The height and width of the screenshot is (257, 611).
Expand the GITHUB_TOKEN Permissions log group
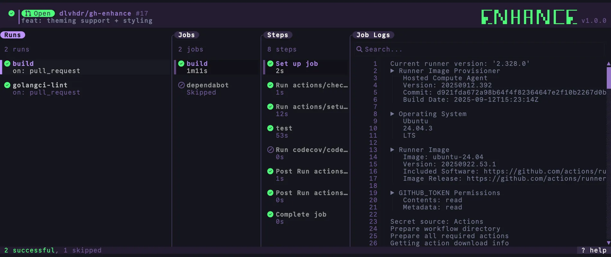(392, 193)
